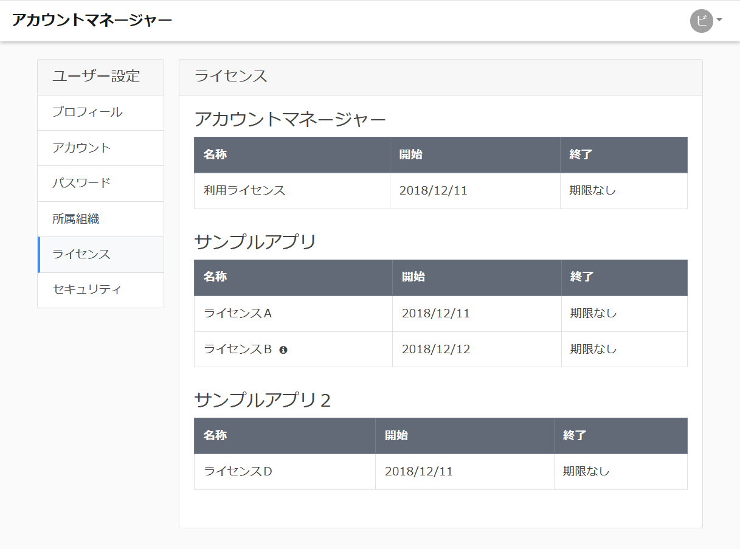Viewport: 740px width, 549px height.
Task: Open the セキュリティ settings
Action: point(88,289)
